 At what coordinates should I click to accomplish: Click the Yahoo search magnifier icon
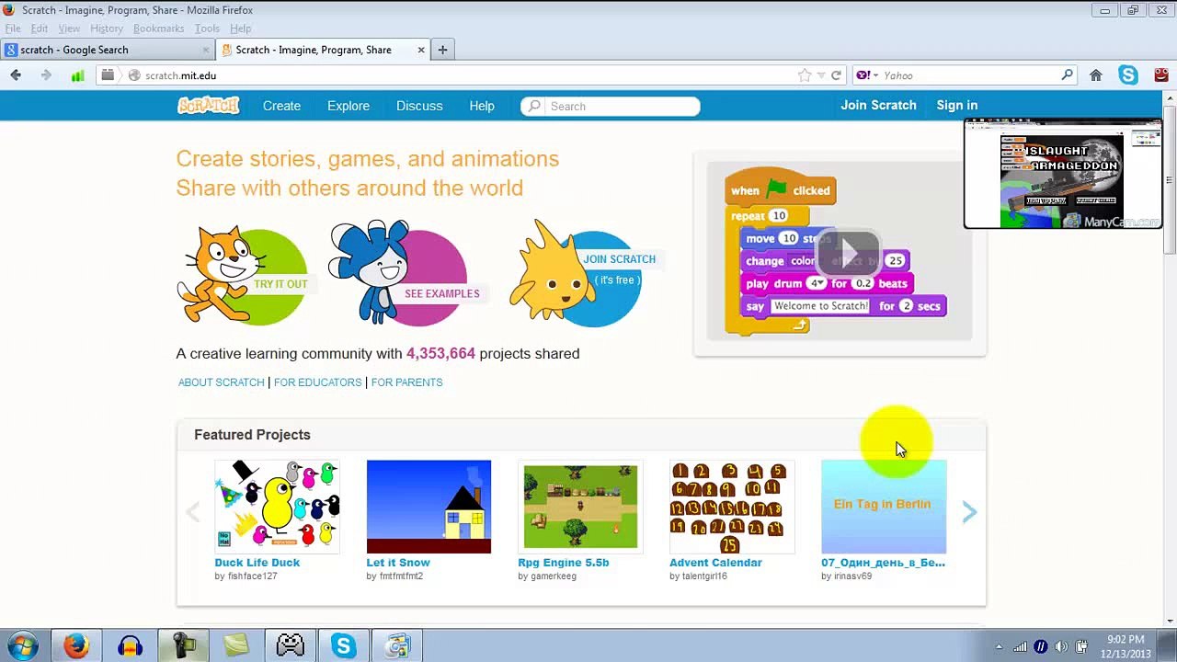[1067, 75]
